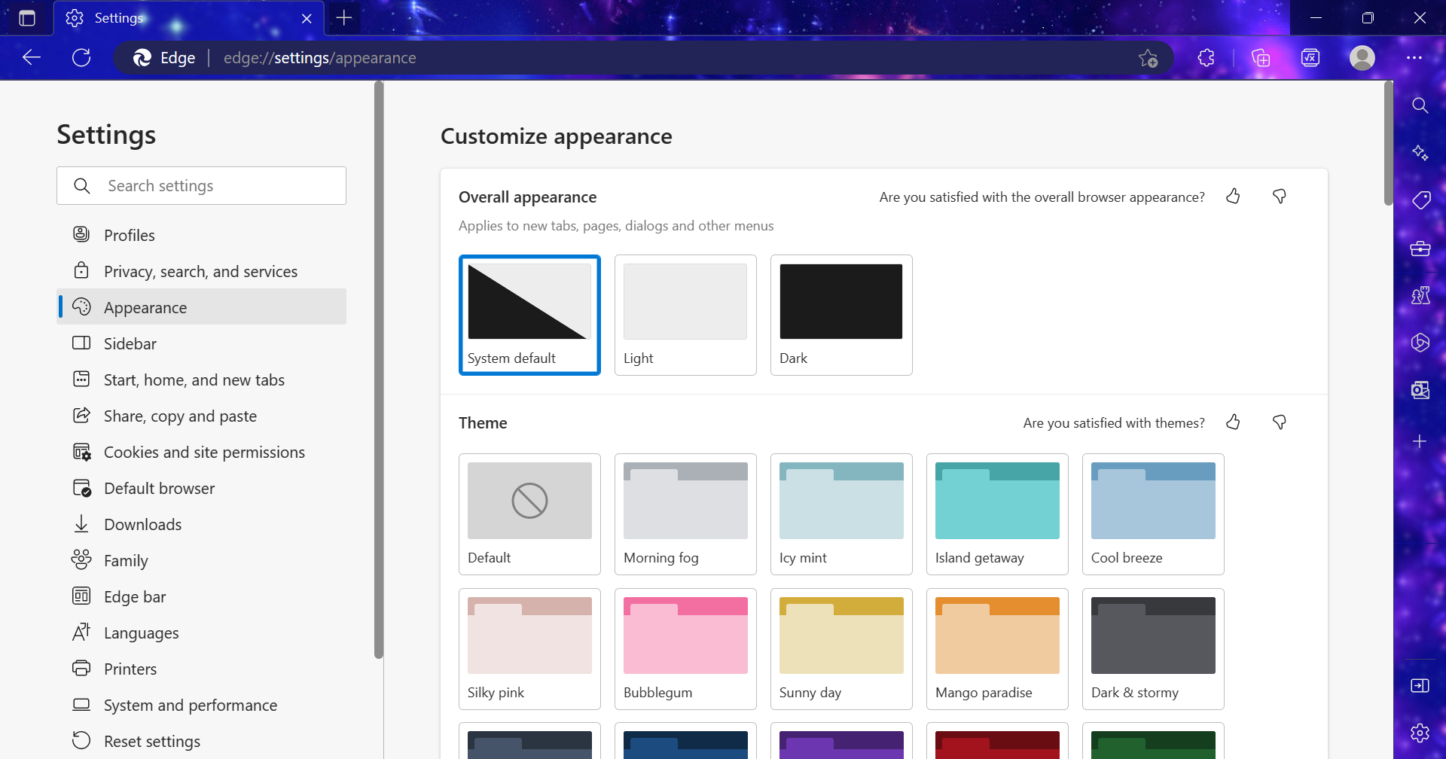
Task: Close the Settings tab
Action: point(307,19)
